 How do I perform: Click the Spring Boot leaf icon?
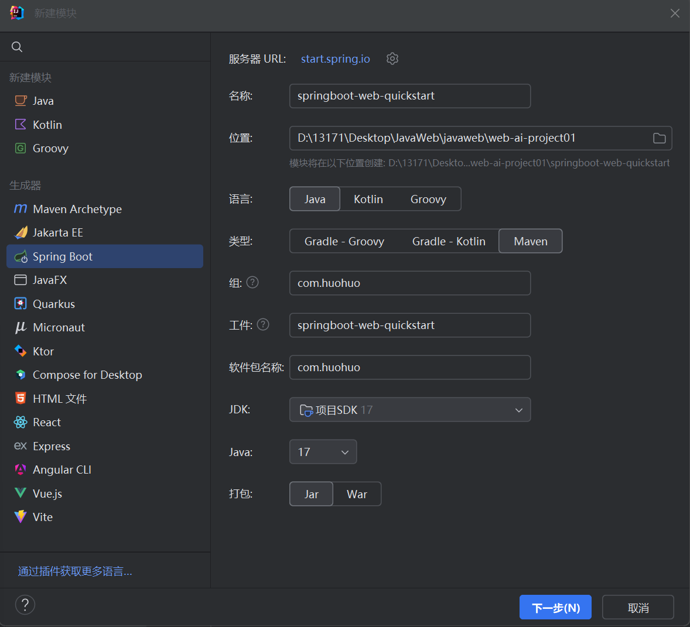21,256
